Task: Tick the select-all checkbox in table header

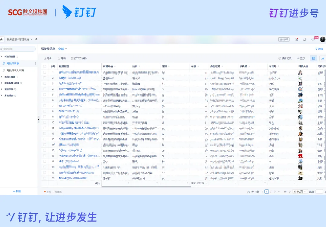Action: click(x=45, y=66)
